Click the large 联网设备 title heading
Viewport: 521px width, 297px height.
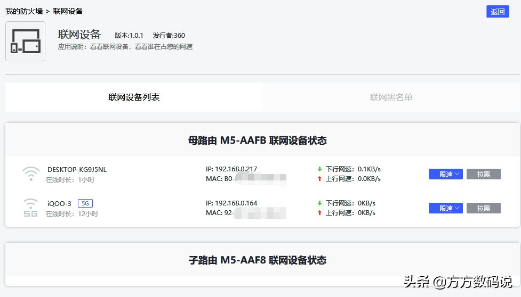pos(79,35)
